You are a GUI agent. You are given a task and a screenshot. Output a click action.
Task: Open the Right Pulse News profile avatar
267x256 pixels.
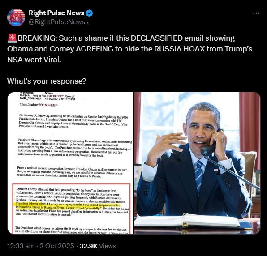coord(16,17)
